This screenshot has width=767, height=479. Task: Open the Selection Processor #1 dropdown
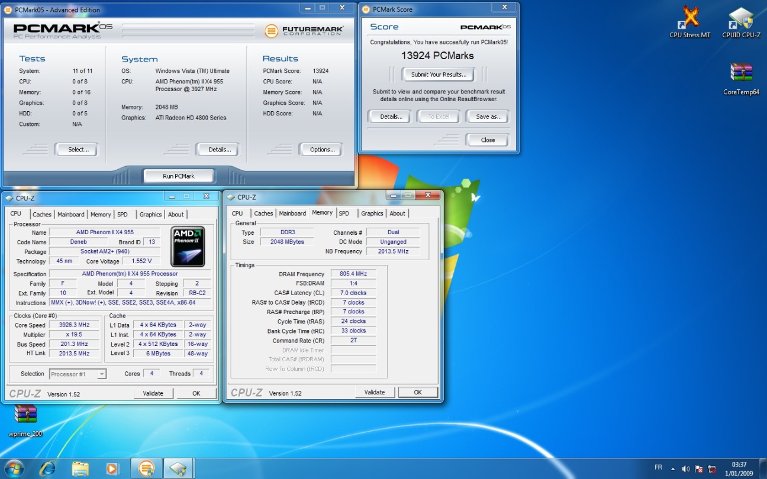(78, 374)
